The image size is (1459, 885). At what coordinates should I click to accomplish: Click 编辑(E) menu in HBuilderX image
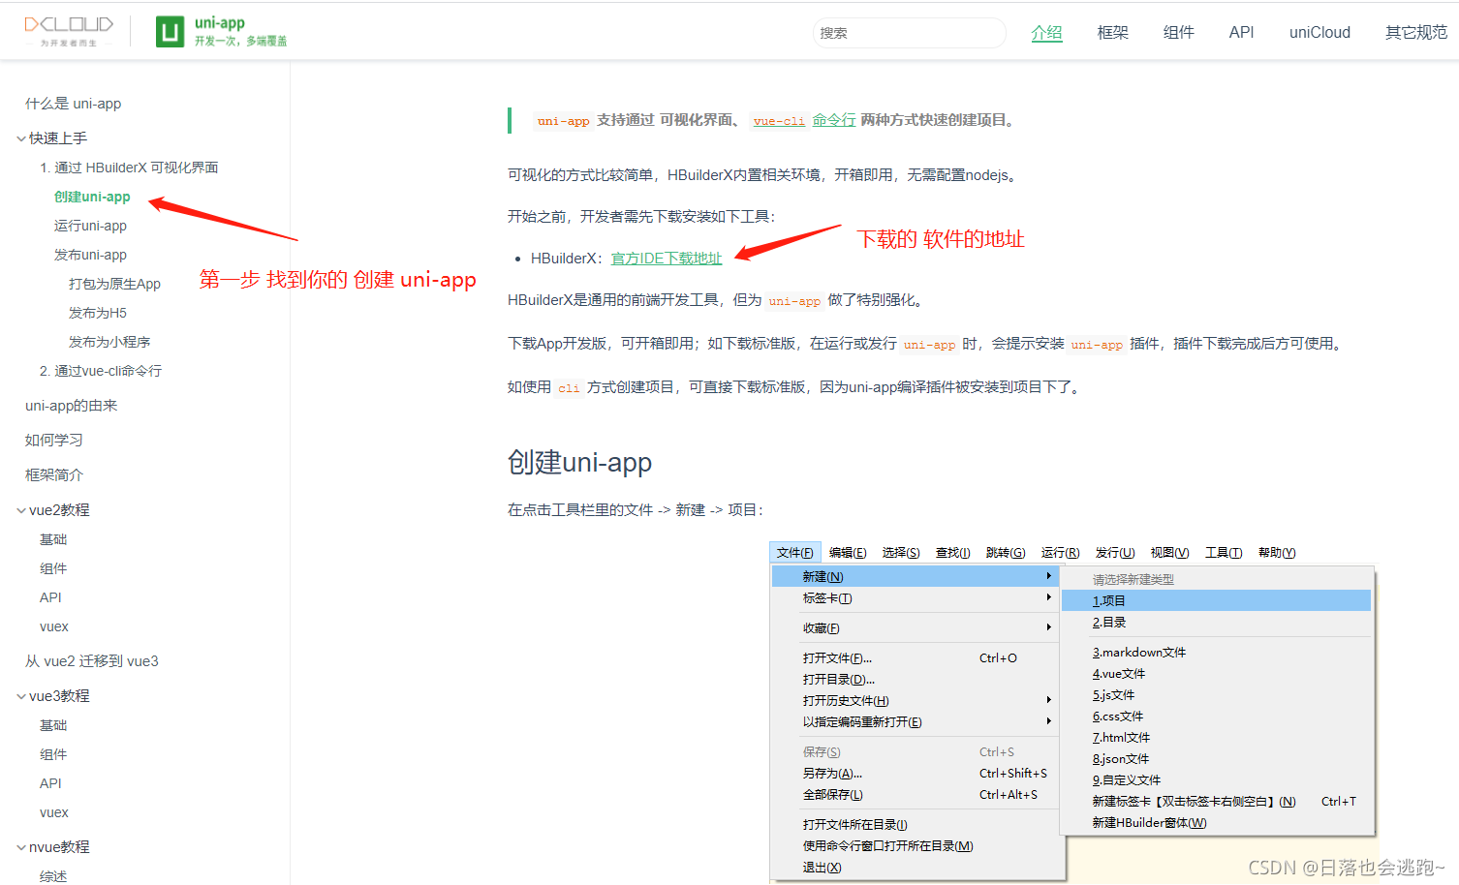coord(848,553)
